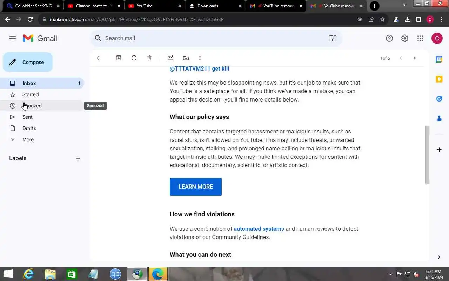Screen dimensions: 449x281
Task: Show hidden system tray icons
Action: tap(390, 274)
